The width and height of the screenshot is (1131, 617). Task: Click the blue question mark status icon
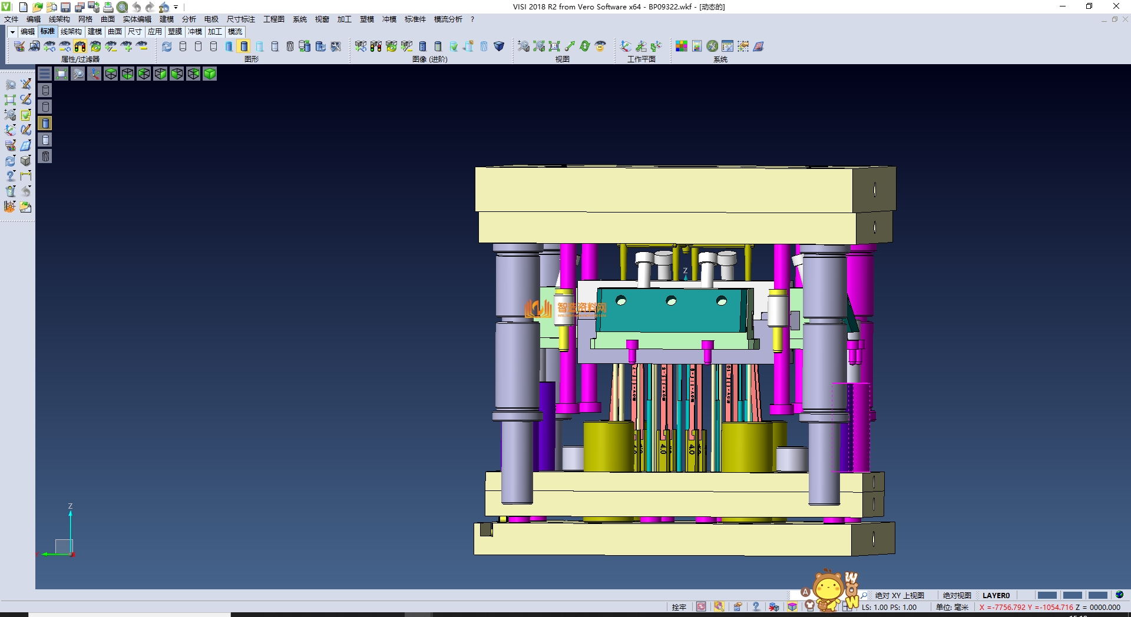tap(756, 607)
